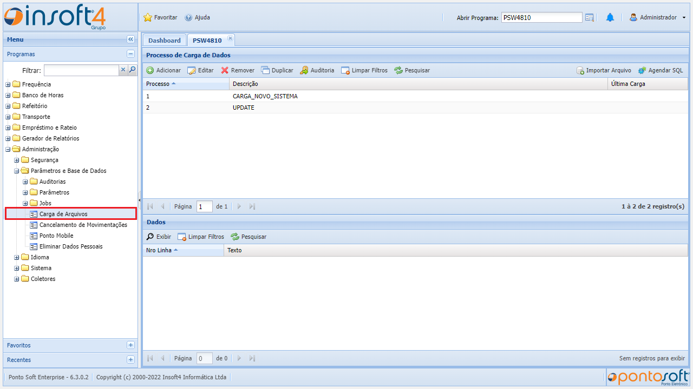This screenshot has height=389, width=693.
Task: Click the Remover red X icon
Action: [x=225, y=70]
